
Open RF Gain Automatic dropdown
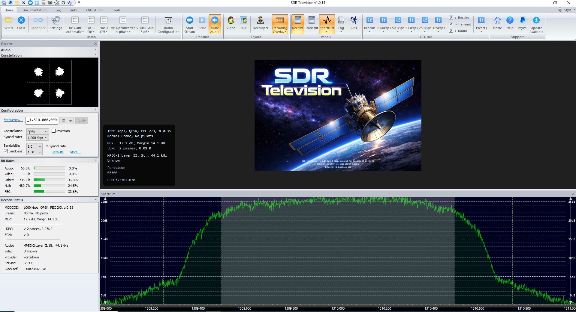point(75,25)
